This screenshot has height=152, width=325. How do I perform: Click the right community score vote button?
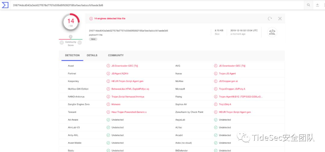(80, 43)
